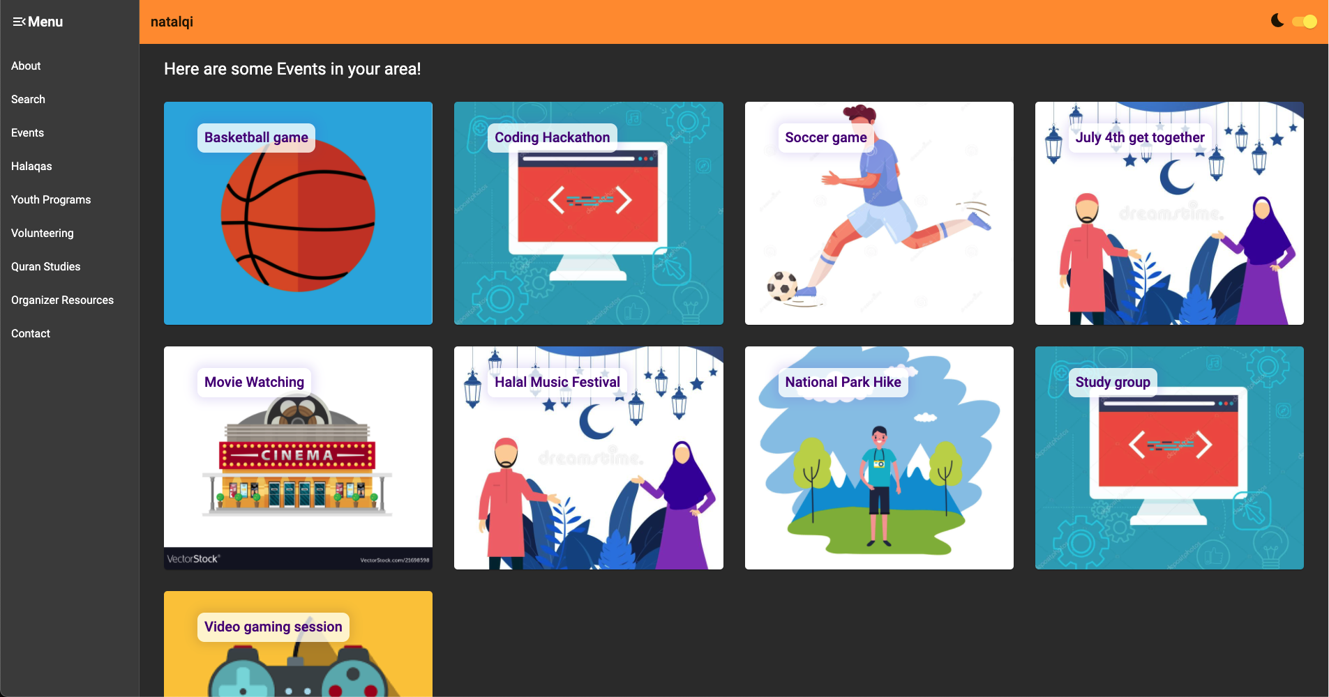Open the Soccer game event card
The image size is (1329, 697).
tap(879, 213)
